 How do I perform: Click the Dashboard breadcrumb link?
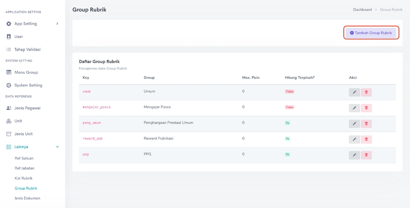[x=362, y=9]
